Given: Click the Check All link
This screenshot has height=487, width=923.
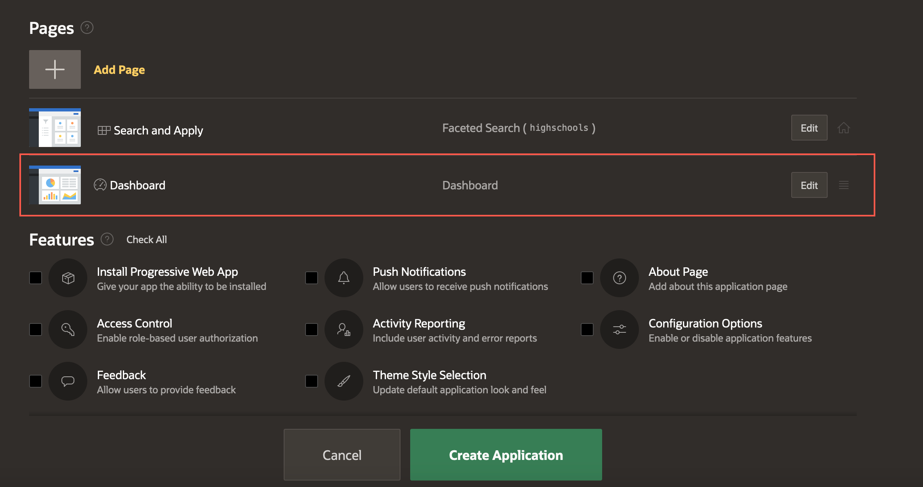Looking at the screenshot, I should (147, 239).
